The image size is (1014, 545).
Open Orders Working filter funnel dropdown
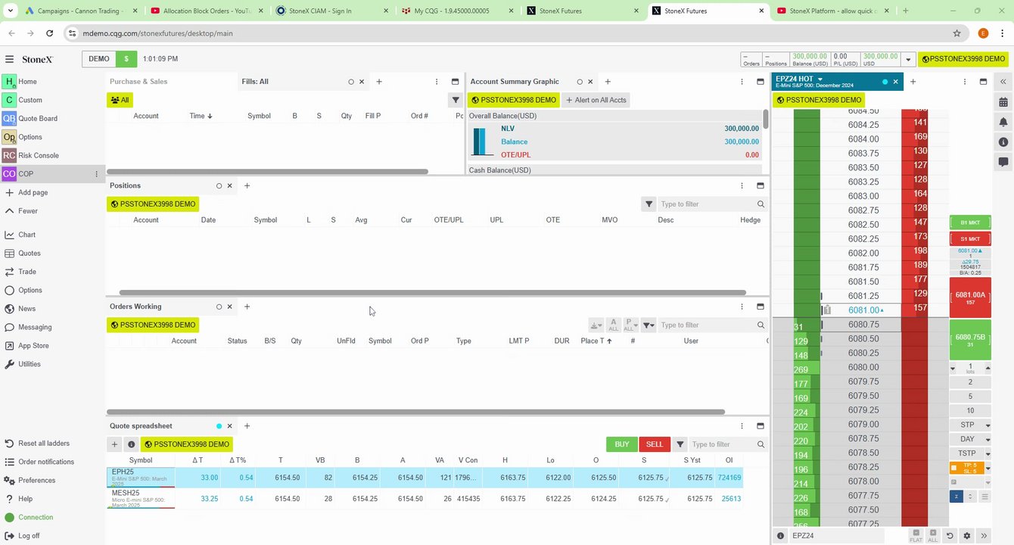[x=649, y=325]
